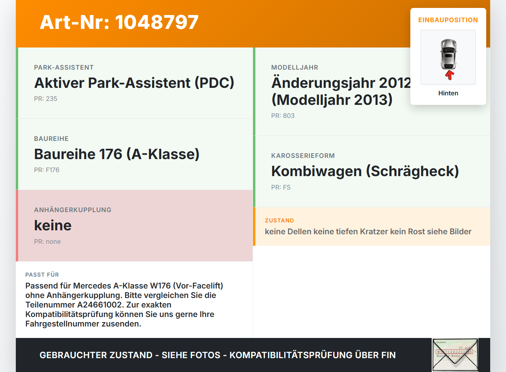Viewport: 506px width, 372px height.
Task: Click the BAUREIHE label
Action: point(51,139)
